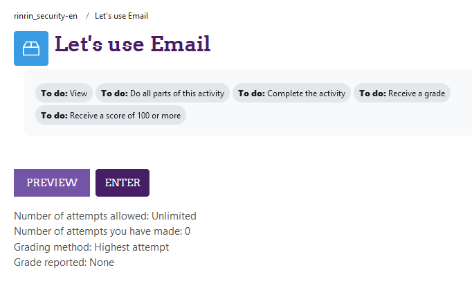This screenshot has width=472, height=286.
Task: Click the Preview button
Action: 52,183
